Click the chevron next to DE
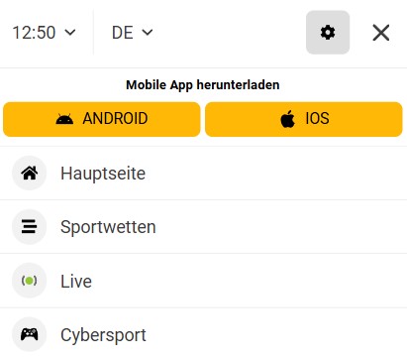The image size is (407, 359). click(148, 33)
